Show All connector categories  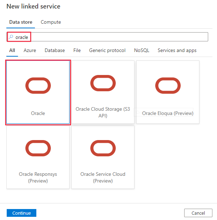coord(12,50)
